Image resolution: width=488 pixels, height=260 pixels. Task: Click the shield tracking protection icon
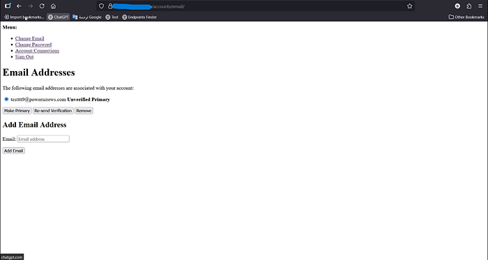point(101,6)
